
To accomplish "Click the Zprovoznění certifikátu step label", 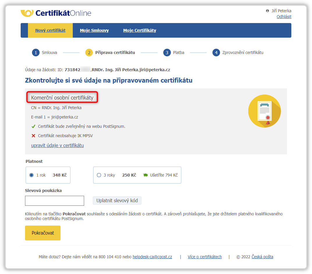I will (x=243, y=53).
